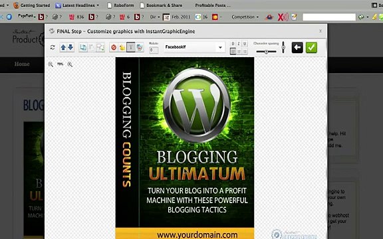Image resolution: width=383 pixels, height=239 pixels.
Task: Click the yellow highlighter icon in toolbar
Action: 374,17
